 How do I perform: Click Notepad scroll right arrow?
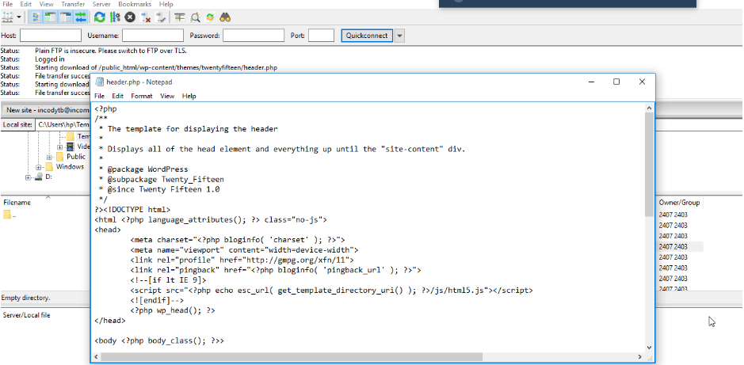click(641, 356)
